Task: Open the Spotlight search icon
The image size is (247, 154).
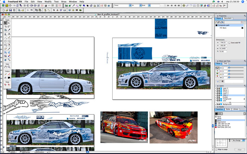Action: point(243,1)
